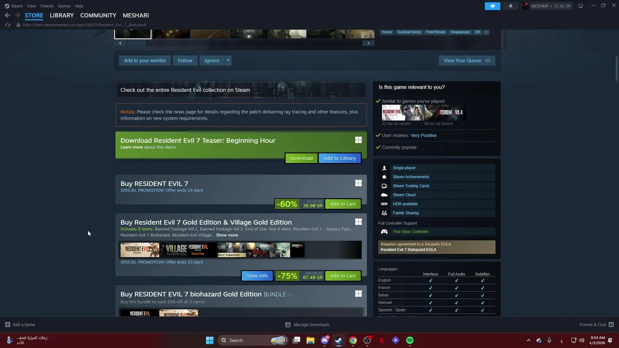Click the Ignore button
This screenshot has width=619, height=348.
212,60
